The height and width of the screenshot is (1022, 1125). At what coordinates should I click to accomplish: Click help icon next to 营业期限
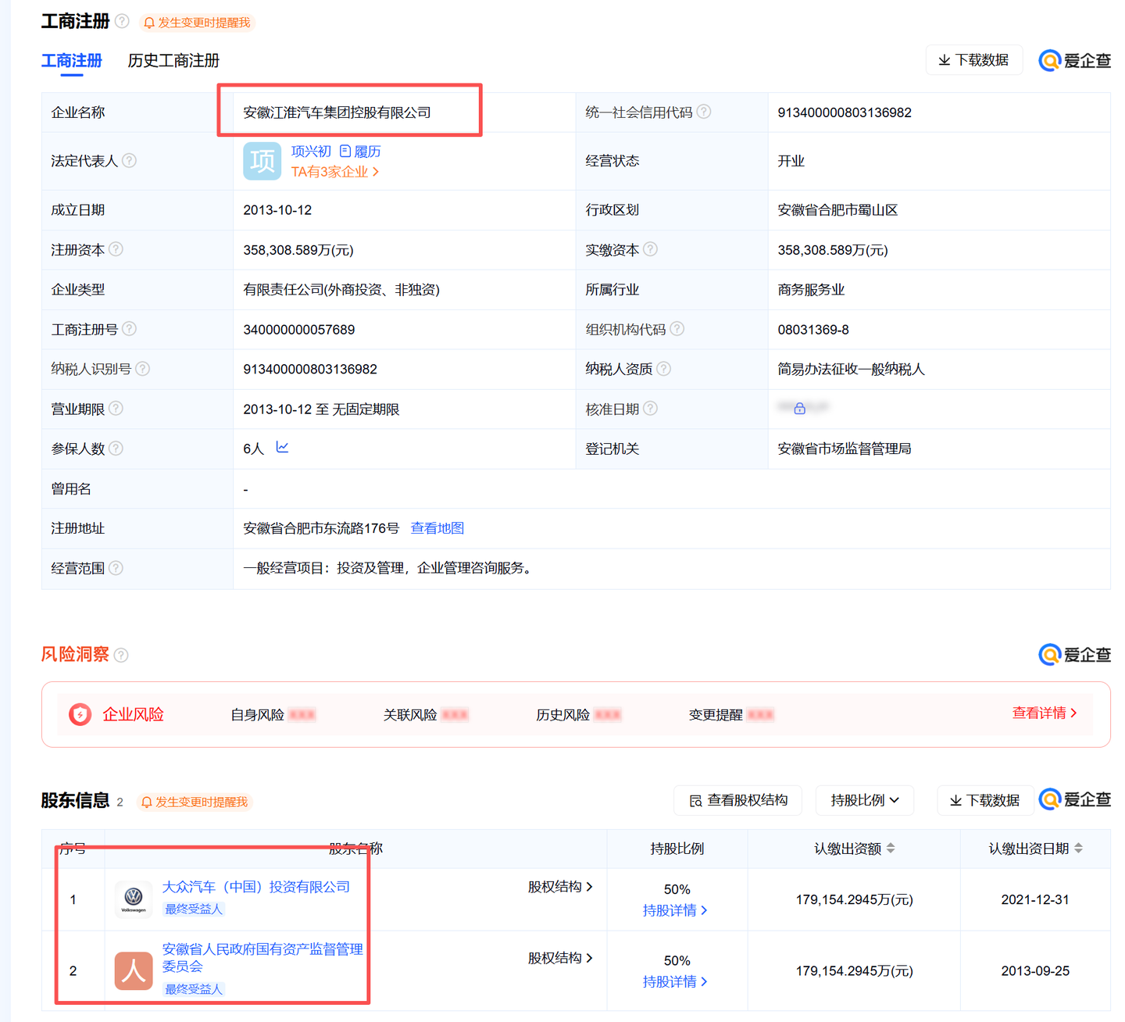click(x=116, y=409)
